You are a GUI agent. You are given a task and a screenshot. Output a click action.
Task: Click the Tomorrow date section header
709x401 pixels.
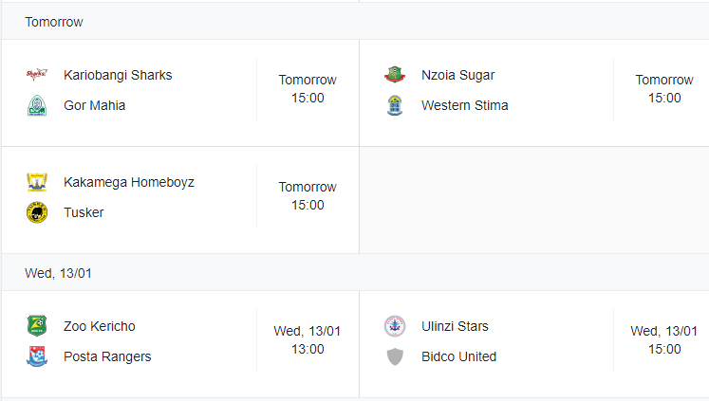(x=355, y=22)
